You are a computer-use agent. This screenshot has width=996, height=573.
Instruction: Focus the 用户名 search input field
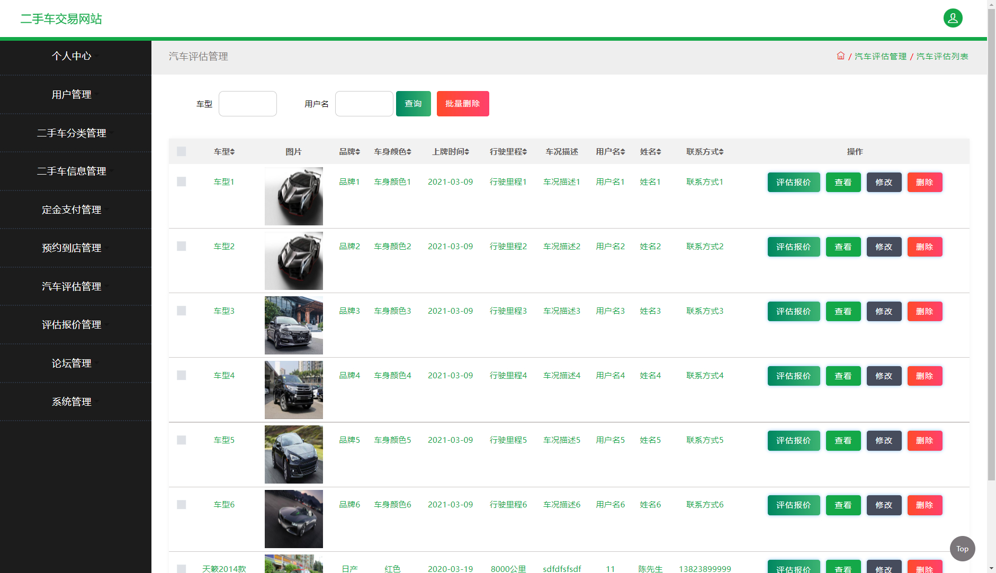click(364, 104)
